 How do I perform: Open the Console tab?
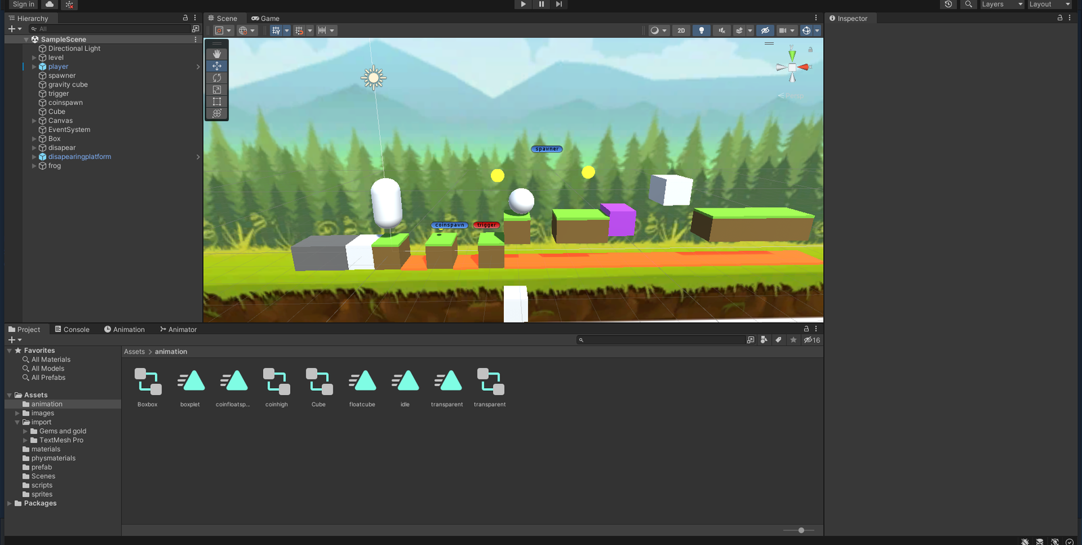click(x=72, y=329)
